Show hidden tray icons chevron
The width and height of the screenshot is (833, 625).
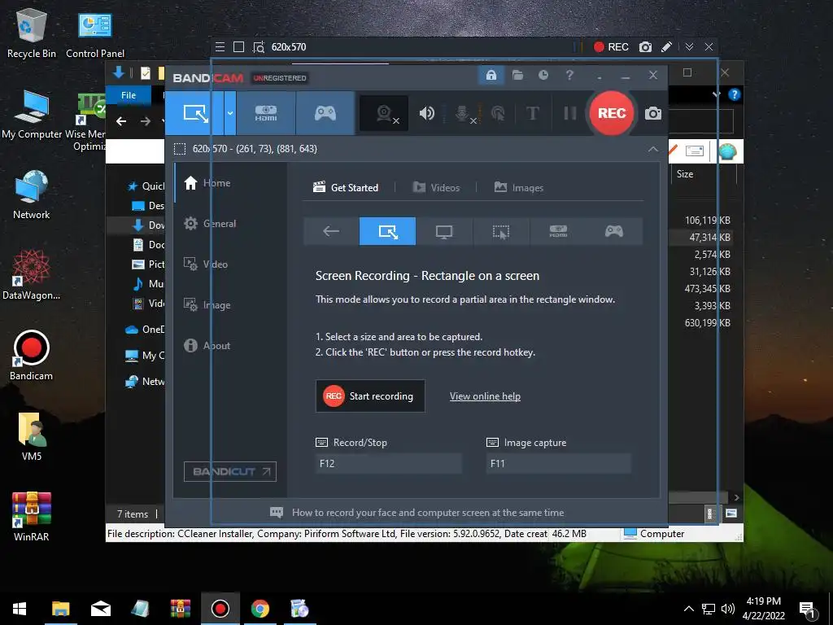point(688,609)
